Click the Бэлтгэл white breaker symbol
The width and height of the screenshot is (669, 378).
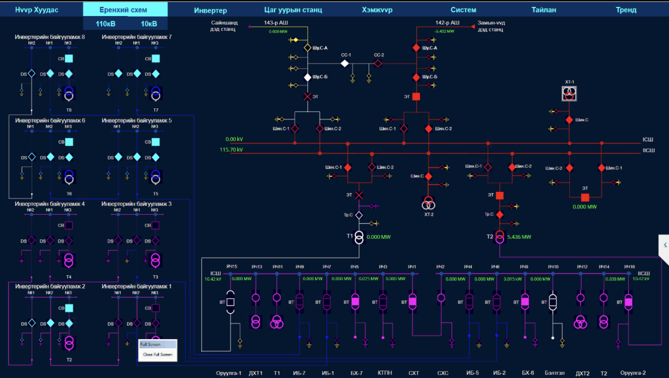click(552, 302)
